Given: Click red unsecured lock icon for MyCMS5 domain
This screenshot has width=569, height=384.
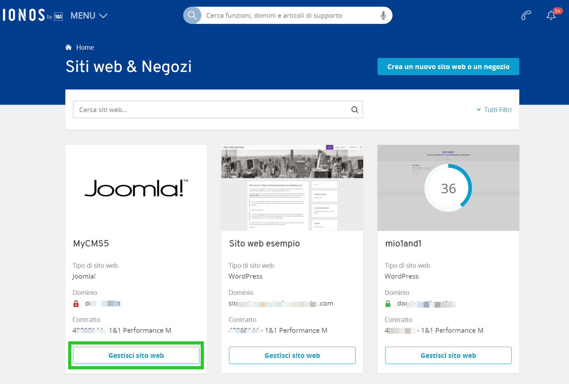Looking at the screenshot, I should tap(76, 303).
